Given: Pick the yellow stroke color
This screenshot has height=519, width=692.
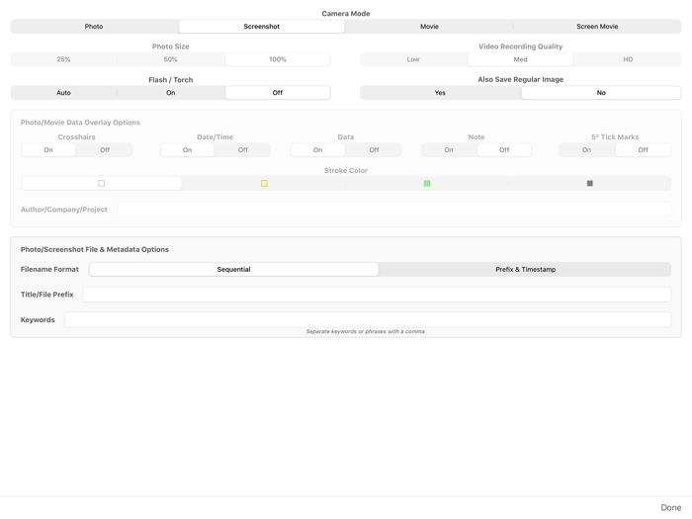Looking at the screenshot, I should click(x=264, y=183).
